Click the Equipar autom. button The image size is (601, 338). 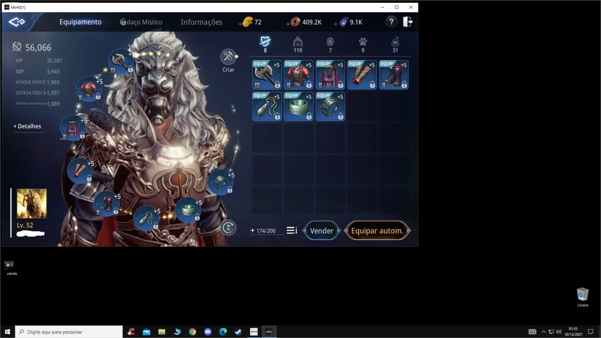[x=377, y=231]
